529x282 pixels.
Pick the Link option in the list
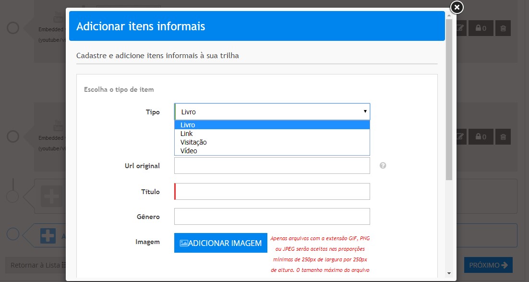coord(186,134)
